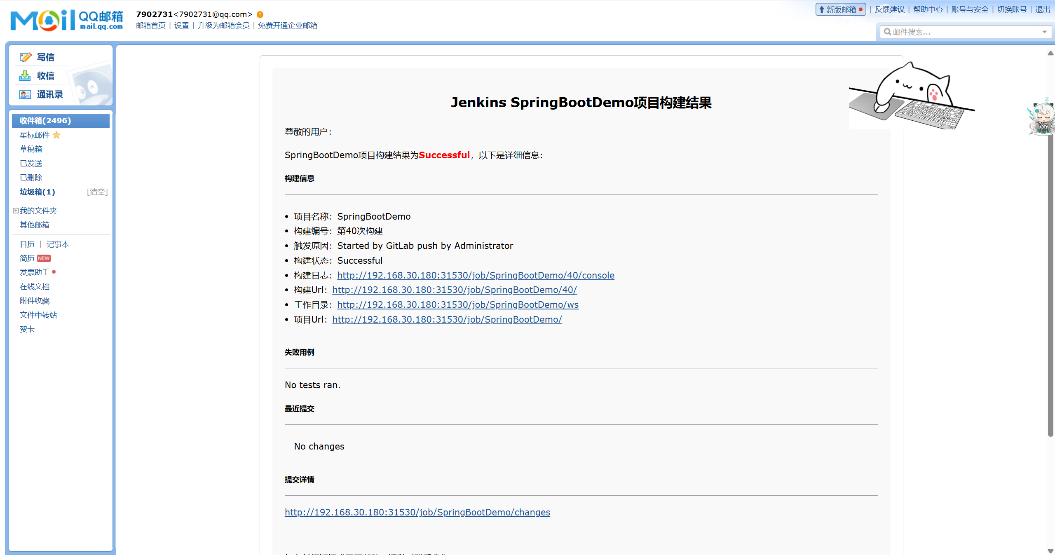Screen dimensions: 1055x555
Task: Click 清空 to empty spam
Action: pyautogui.click(x=97, y=192)
